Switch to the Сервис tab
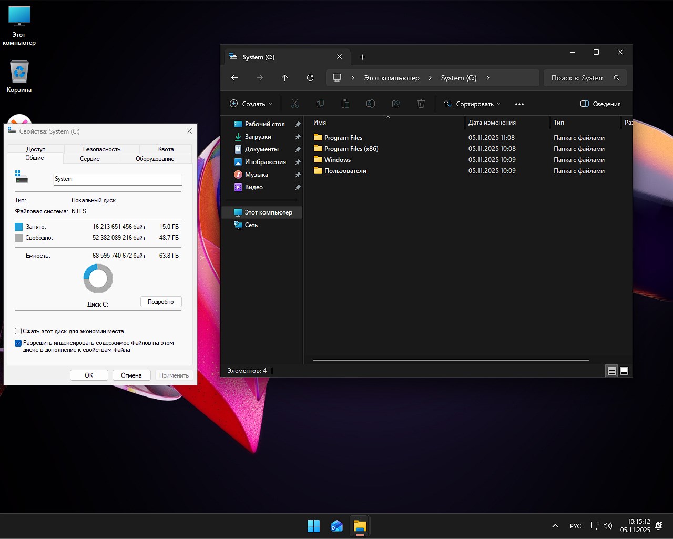This screenshot has height=539, width=673. point(89,158)
